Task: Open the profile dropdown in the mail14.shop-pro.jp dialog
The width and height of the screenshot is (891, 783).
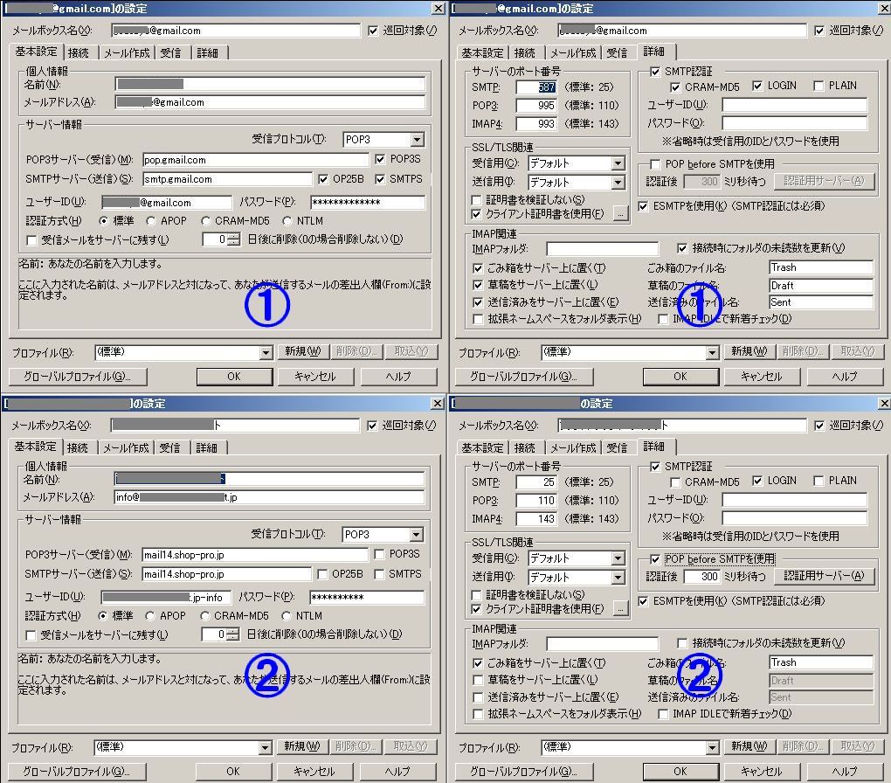Action: tap(266, 747)
